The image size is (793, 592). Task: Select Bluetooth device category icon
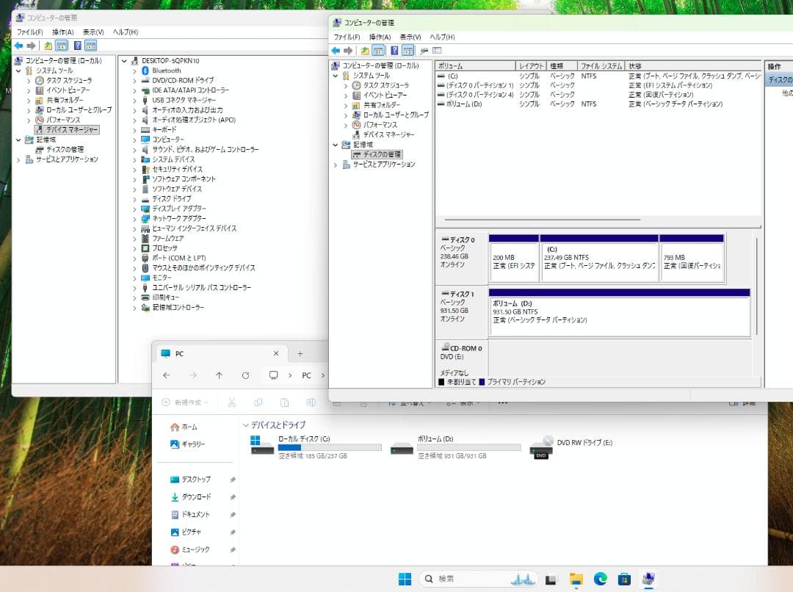(x=145, y=71)
